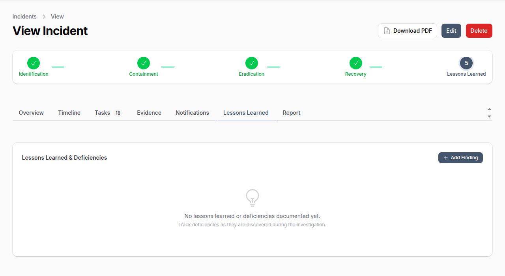Open the Overview tab
Image resolution: width=505 pixels, height=276 pixels.
pos(31,113)
